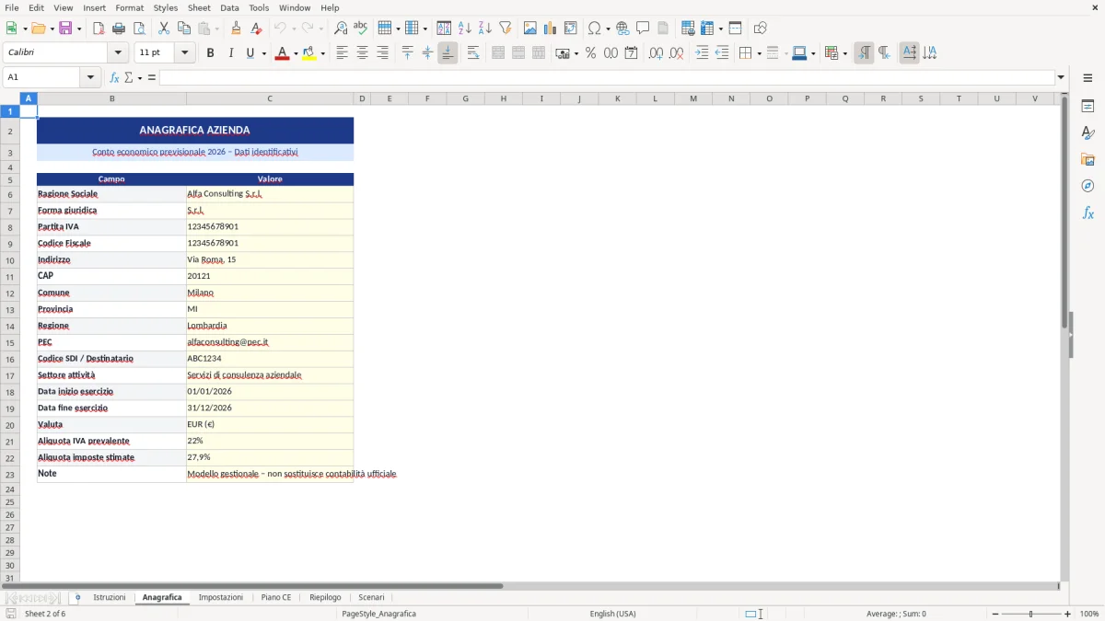Click the Print icon
Screen dimensions: 1105x621
(119, 29)
